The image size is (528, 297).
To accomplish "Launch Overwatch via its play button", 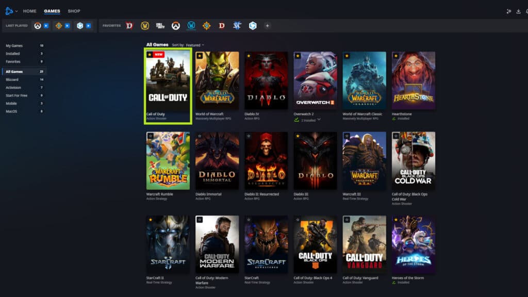I will [46, 25].
